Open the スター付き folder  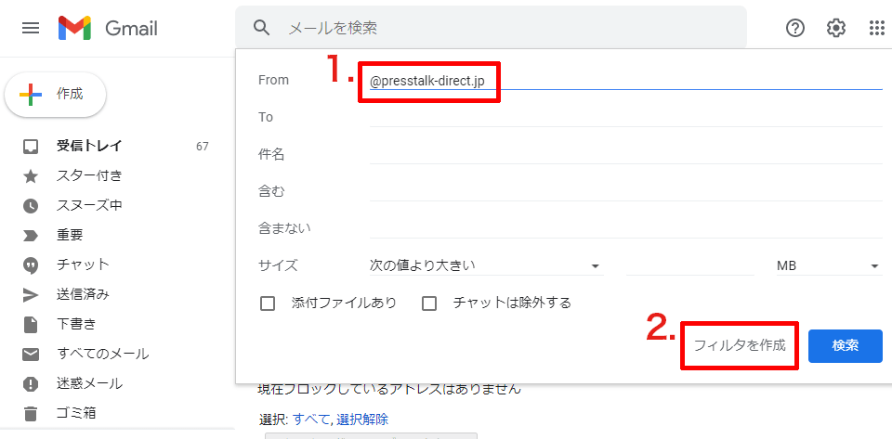89,175
